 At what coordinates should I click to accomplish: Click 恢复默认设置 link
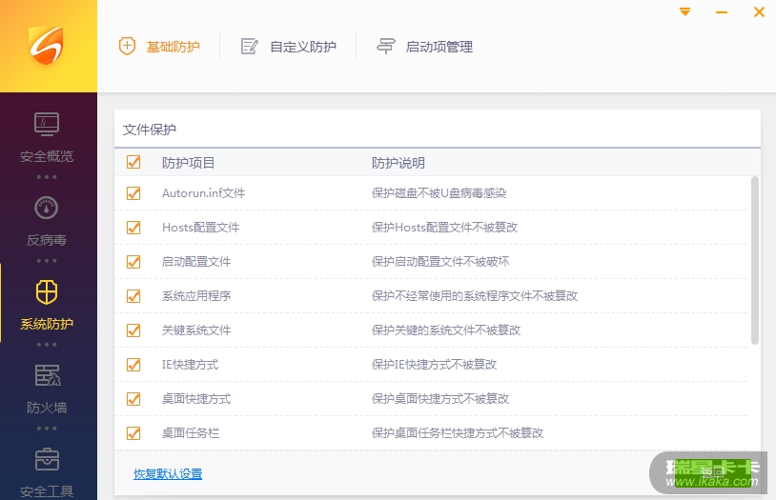click(x=168, y=473)
